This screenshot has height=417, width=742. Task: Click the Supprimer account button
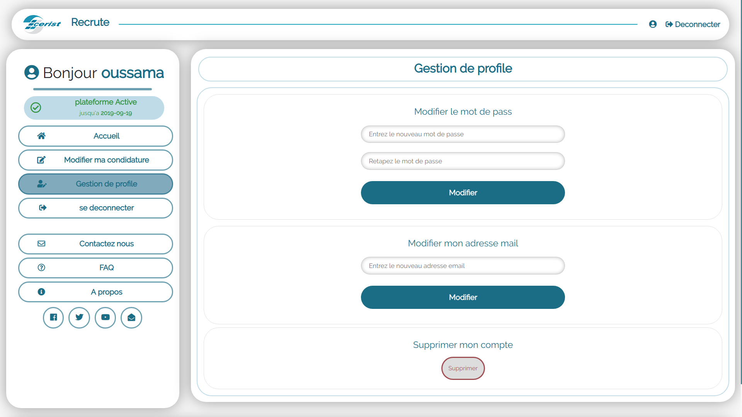pos(463,368)
